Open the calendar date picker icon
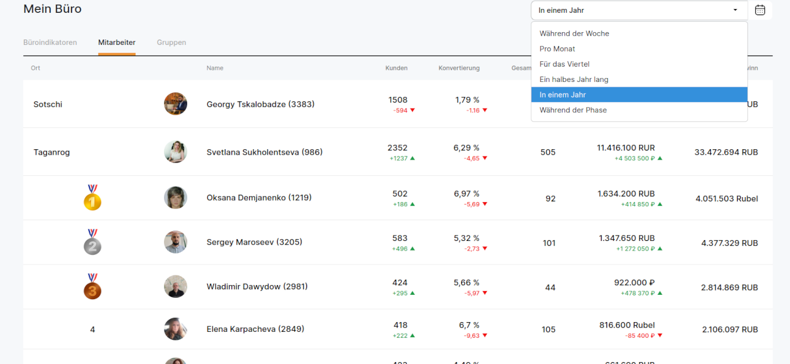The height and width of the screenshot is (364, 790). tap(760, 10)
